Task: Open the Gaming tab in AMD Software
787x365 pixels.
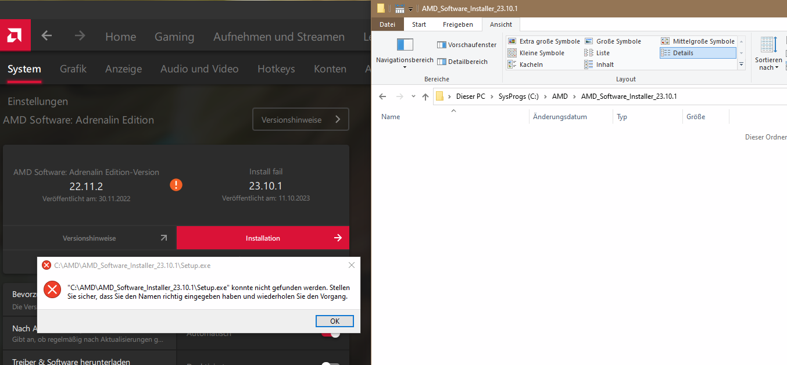Action: point(174,37)
